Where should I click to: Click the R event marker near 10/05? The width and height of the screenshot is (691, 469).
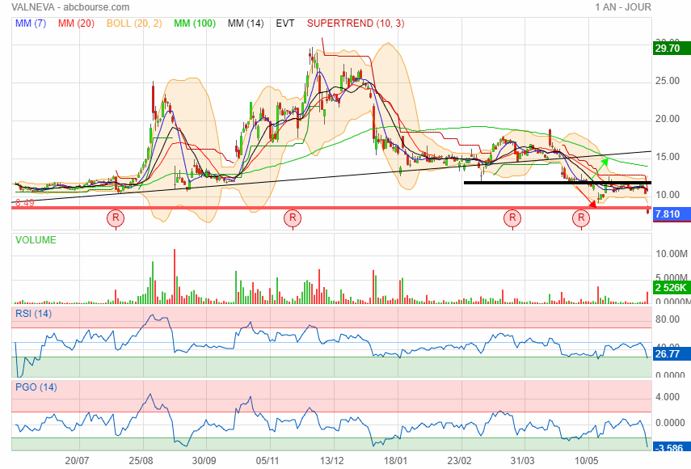581,218
